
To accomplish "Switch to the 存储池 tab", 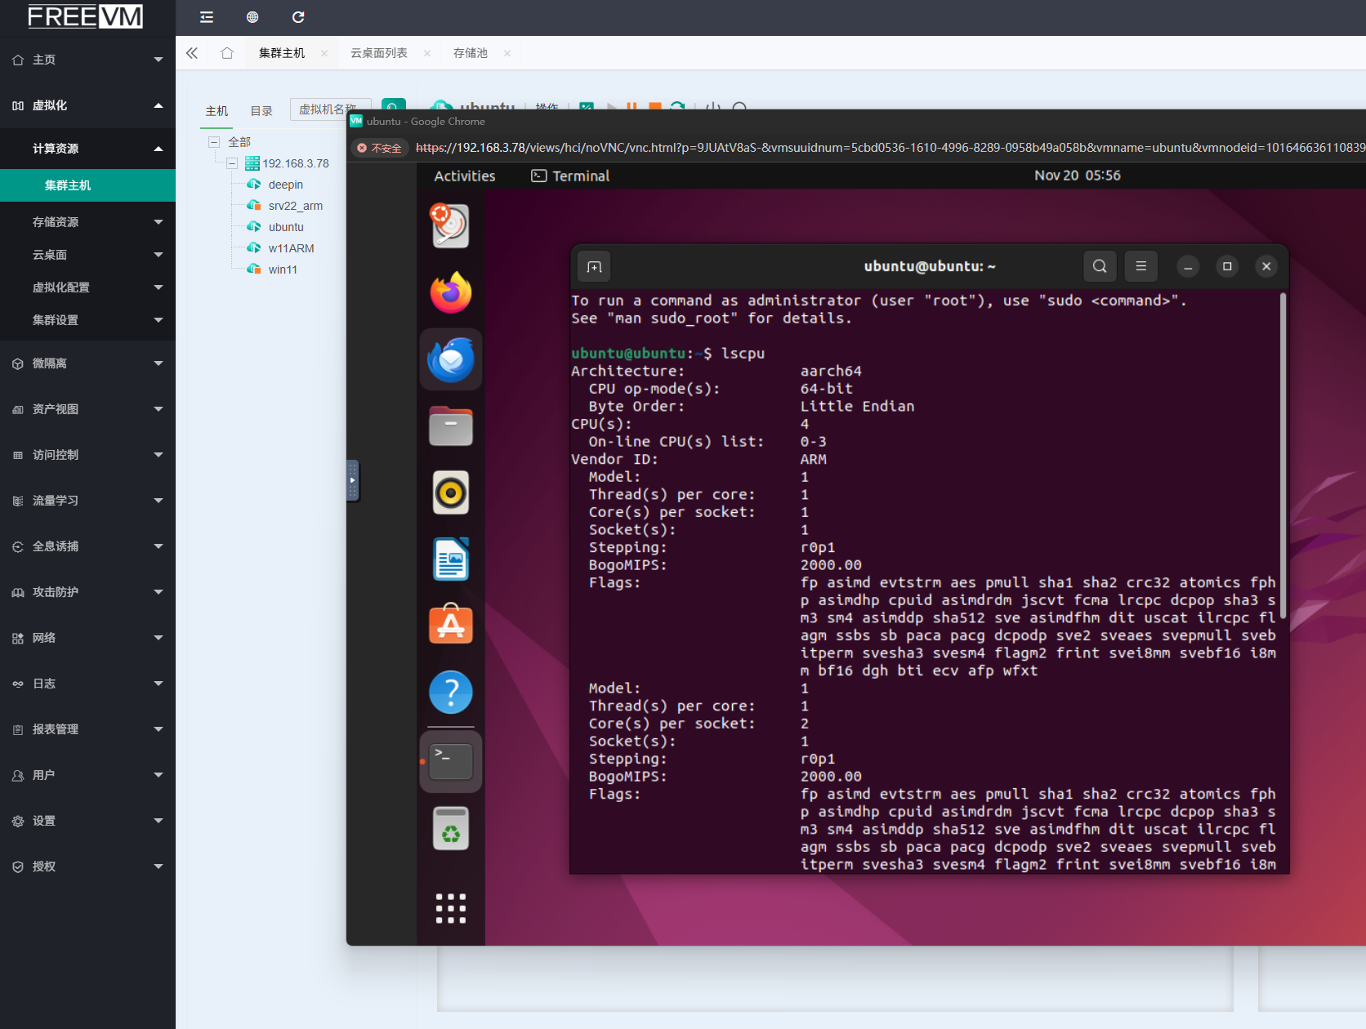I will tap(471, 53).
